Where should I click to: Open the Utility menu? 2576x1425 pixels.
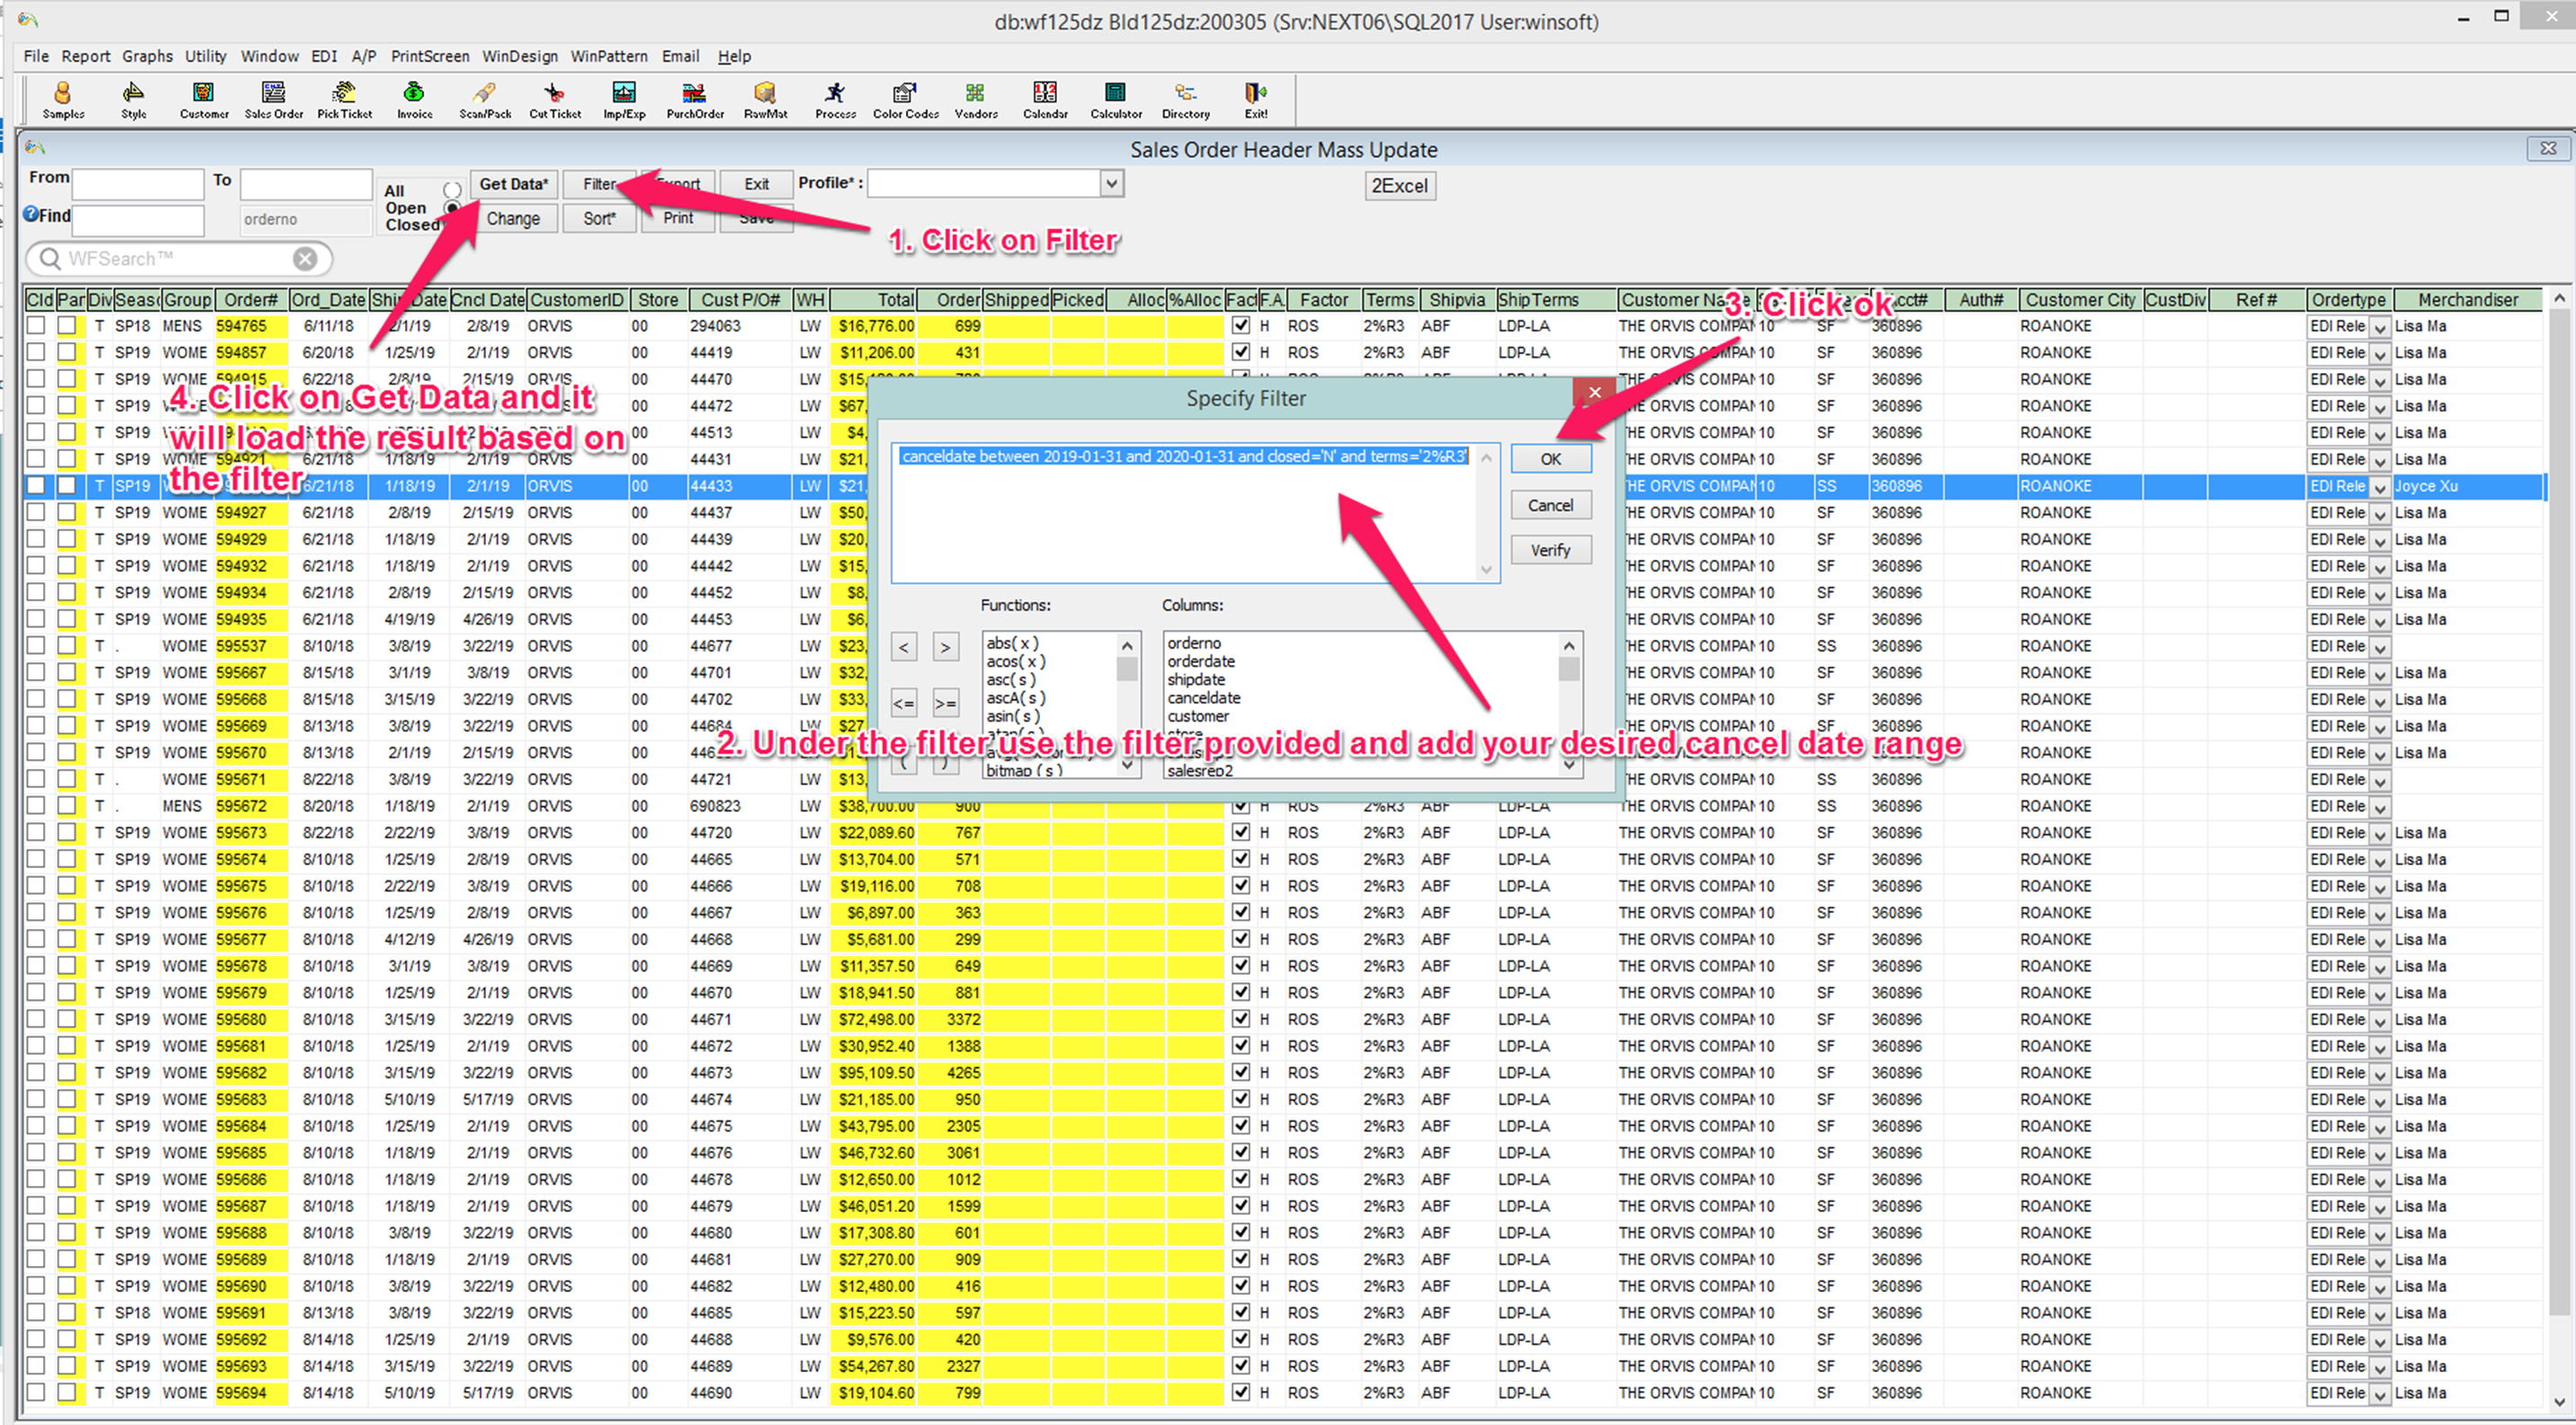tap(205, 56)
